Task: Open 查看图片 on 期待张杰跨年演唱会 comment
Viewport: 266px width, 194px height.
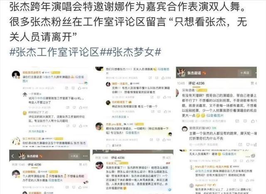Action: pos(133,133)
